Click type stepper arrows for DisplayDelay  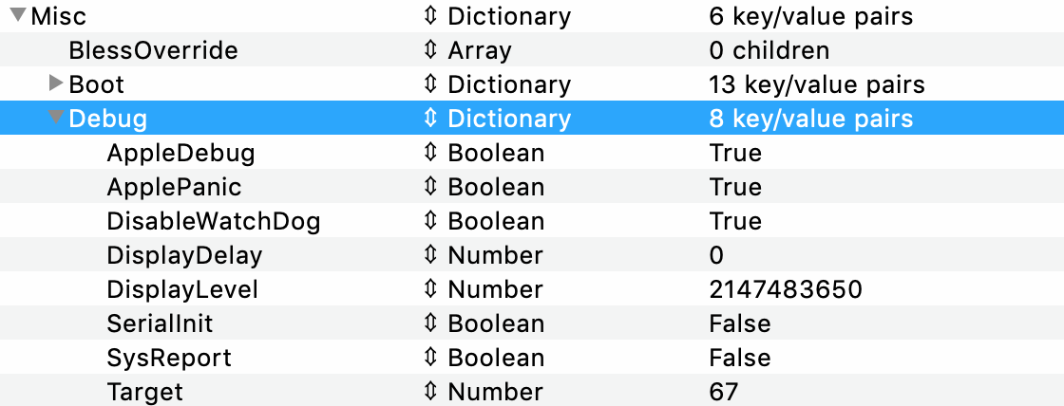430,255
